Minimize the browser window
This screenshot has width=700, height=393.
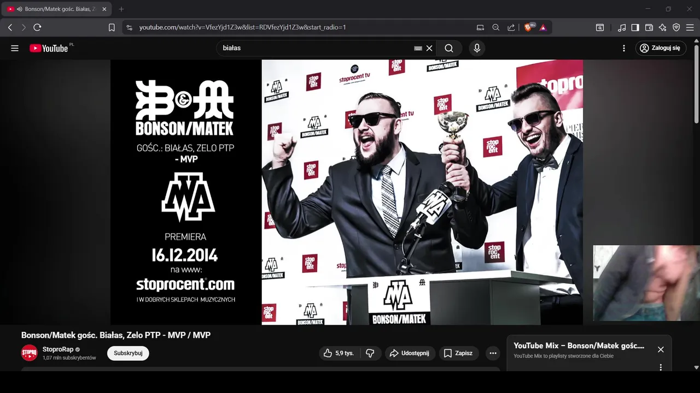coord(648,9)
